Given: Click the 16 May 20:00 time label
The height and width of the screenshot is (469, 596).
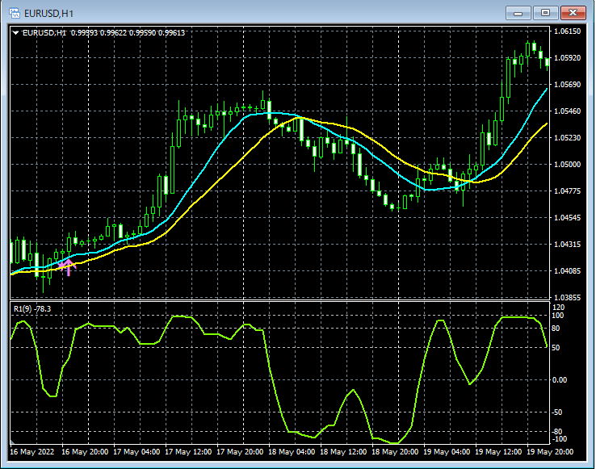Looking at the screenshot, I should tap(85, 452).
